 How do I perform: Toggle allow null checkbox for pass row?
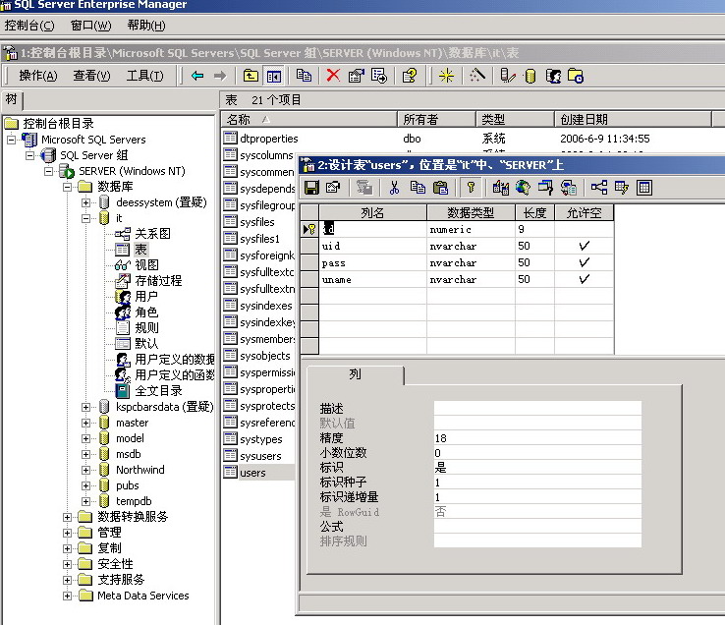click(584, 262)
